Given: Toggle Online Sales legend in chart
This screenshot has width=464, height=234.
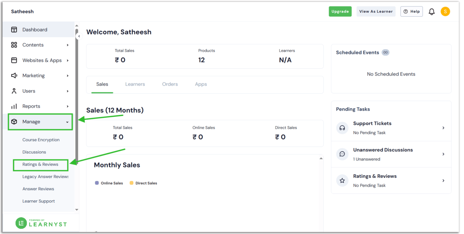Looking at the screenshot, I should click(109, 183).
